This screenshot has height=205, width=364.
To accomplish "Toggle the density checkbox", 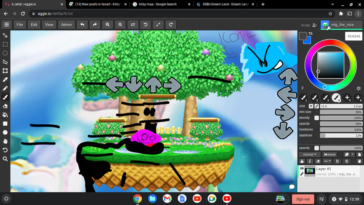I will coord(317,118).
